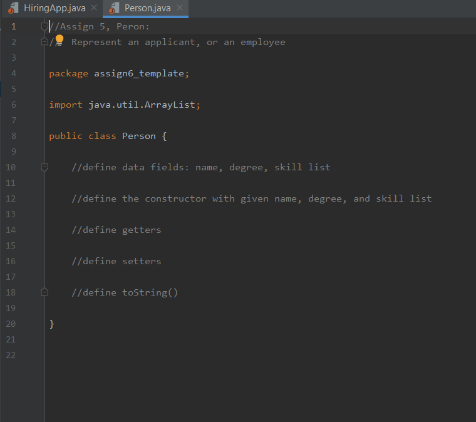Click the HiringApp.java file icon
This screenshot has height=422, width=476.
13,8
